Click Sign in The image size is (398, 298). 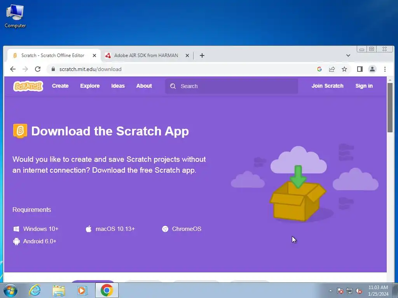(x=364, y=86)
